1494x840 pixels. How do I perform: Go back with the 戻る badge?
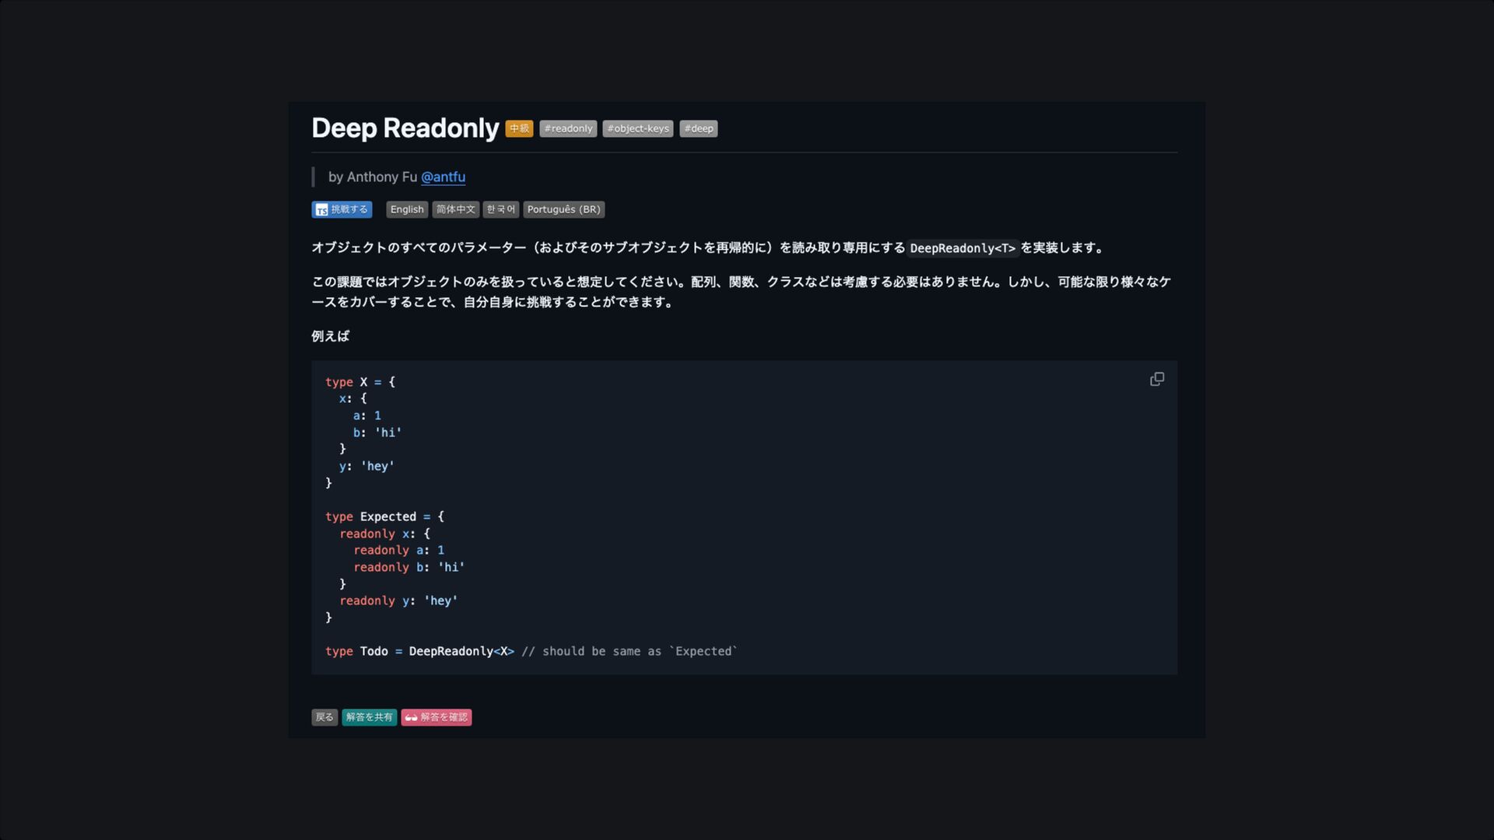coord(324,717)
